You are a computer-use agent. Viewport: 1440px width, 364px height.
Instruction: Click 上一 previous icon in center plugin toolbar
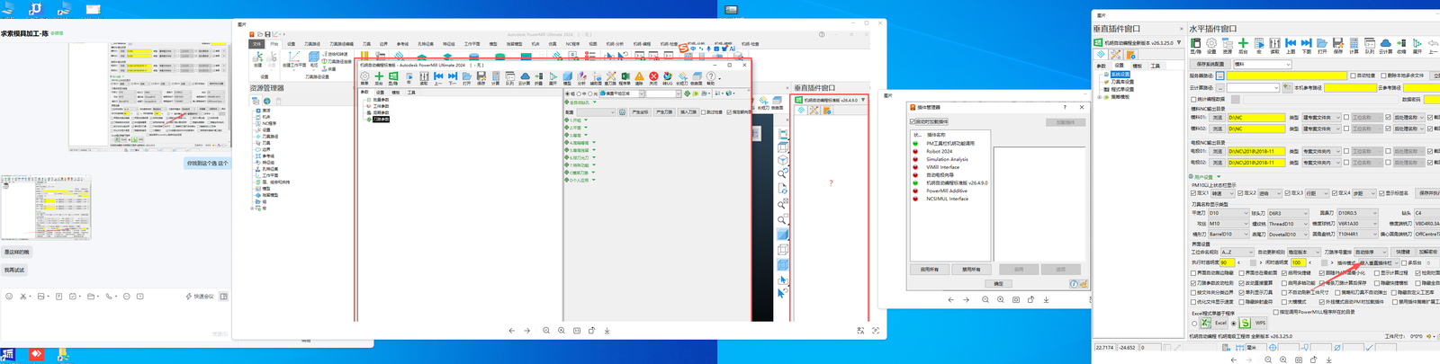pyautogui.click(x=438, y=78)
